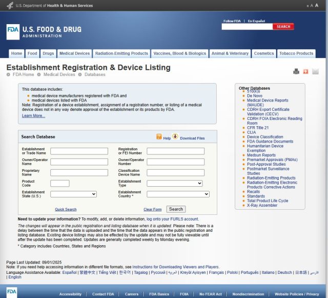Open the Radiation-Emitting Products tab
Screen dimensions: 328x298
121,53
